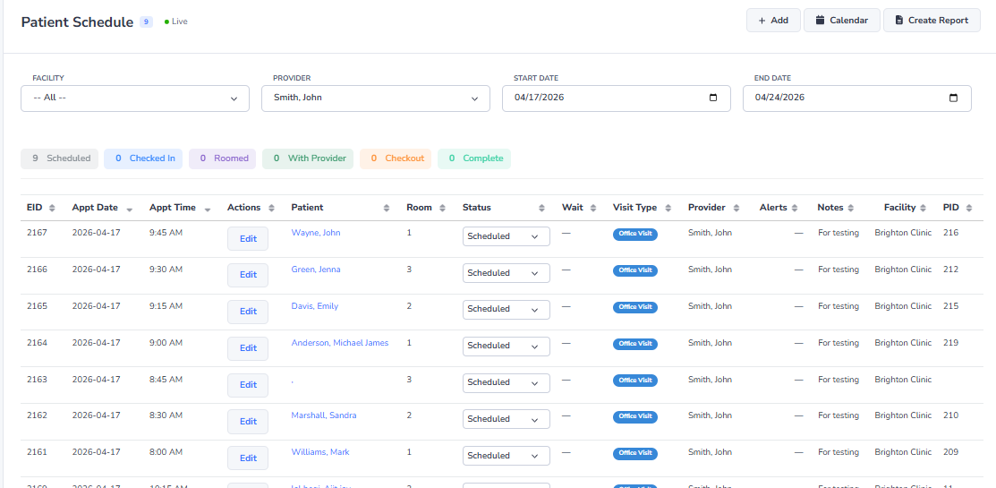The height and width of the screenshot is (488, 996).
Task: Sort by Appt Date column arrow
Action: tap(130, 209)
